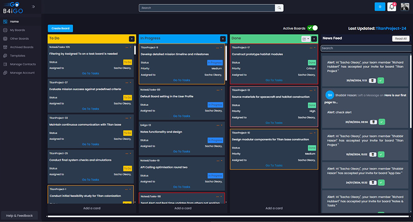Add a card via To Do plus icon
This screenshot has height=222, width=413.
click(x=131, y=39)
